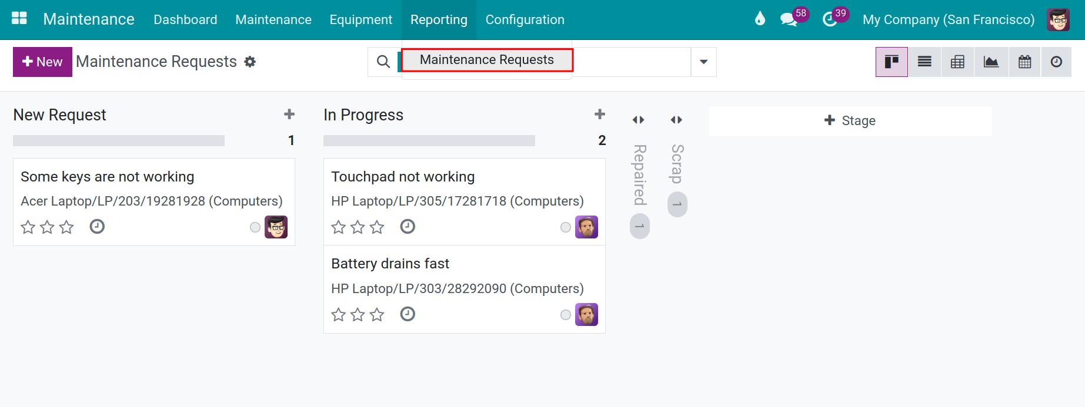Set second priority star on Battery drains fast
Image resolution: width=1085 pixels, height=407 pixels.
point(358,315)
